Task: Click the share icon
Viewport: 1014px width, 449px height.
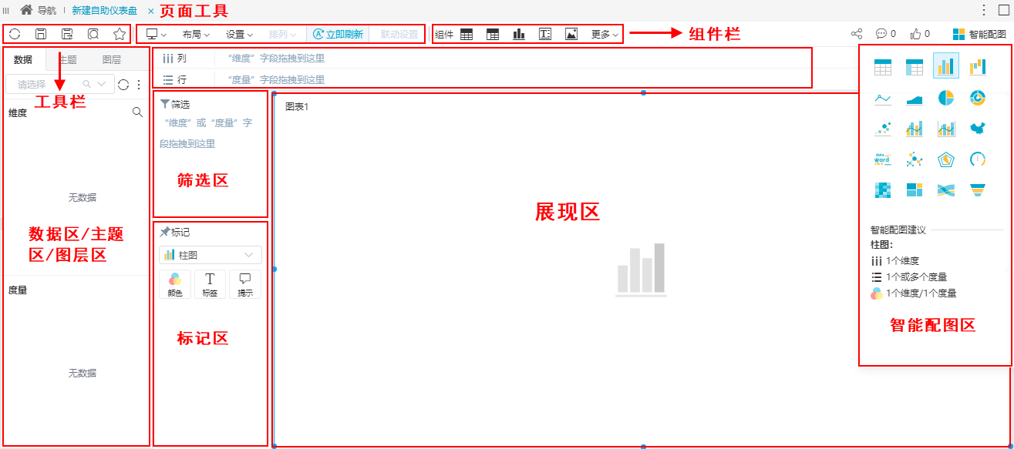Action: (x=857, y=34)
